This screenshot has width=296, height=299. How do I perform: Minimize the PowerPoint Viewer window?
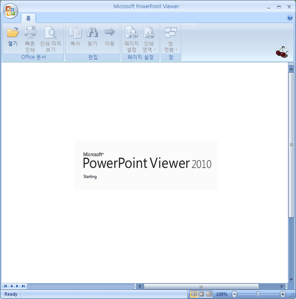coord(269,7)
